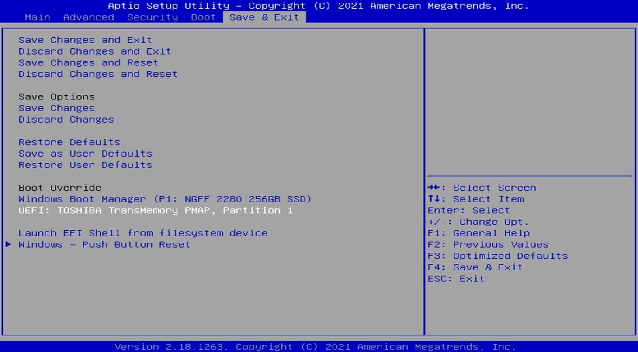Click the F4: Save & Exit hint
Viewport: 638px width, 352px height.
pyautogui.click(x=475, y=267)
